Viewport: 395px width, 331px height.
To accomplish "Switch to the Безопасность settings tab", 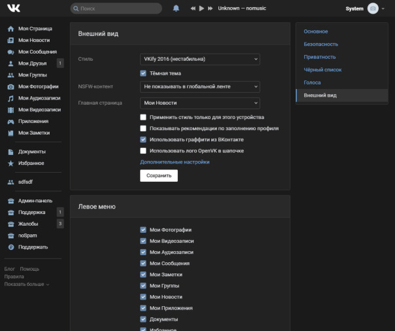I will click(x=320, y=44).
